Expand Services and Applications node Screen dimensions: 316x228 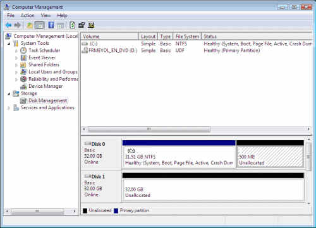click(x=9, y=108)
